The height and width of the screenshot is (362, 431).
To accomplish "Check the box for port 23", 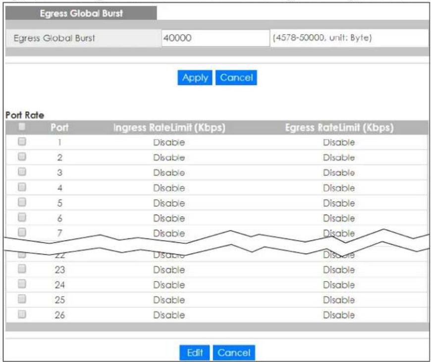I will 22,269.
